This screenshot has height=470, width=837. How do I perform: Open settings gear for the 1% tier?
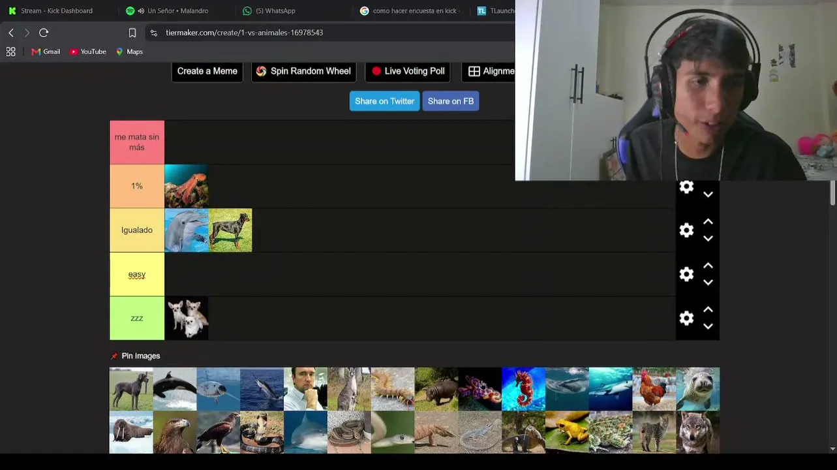686,187
